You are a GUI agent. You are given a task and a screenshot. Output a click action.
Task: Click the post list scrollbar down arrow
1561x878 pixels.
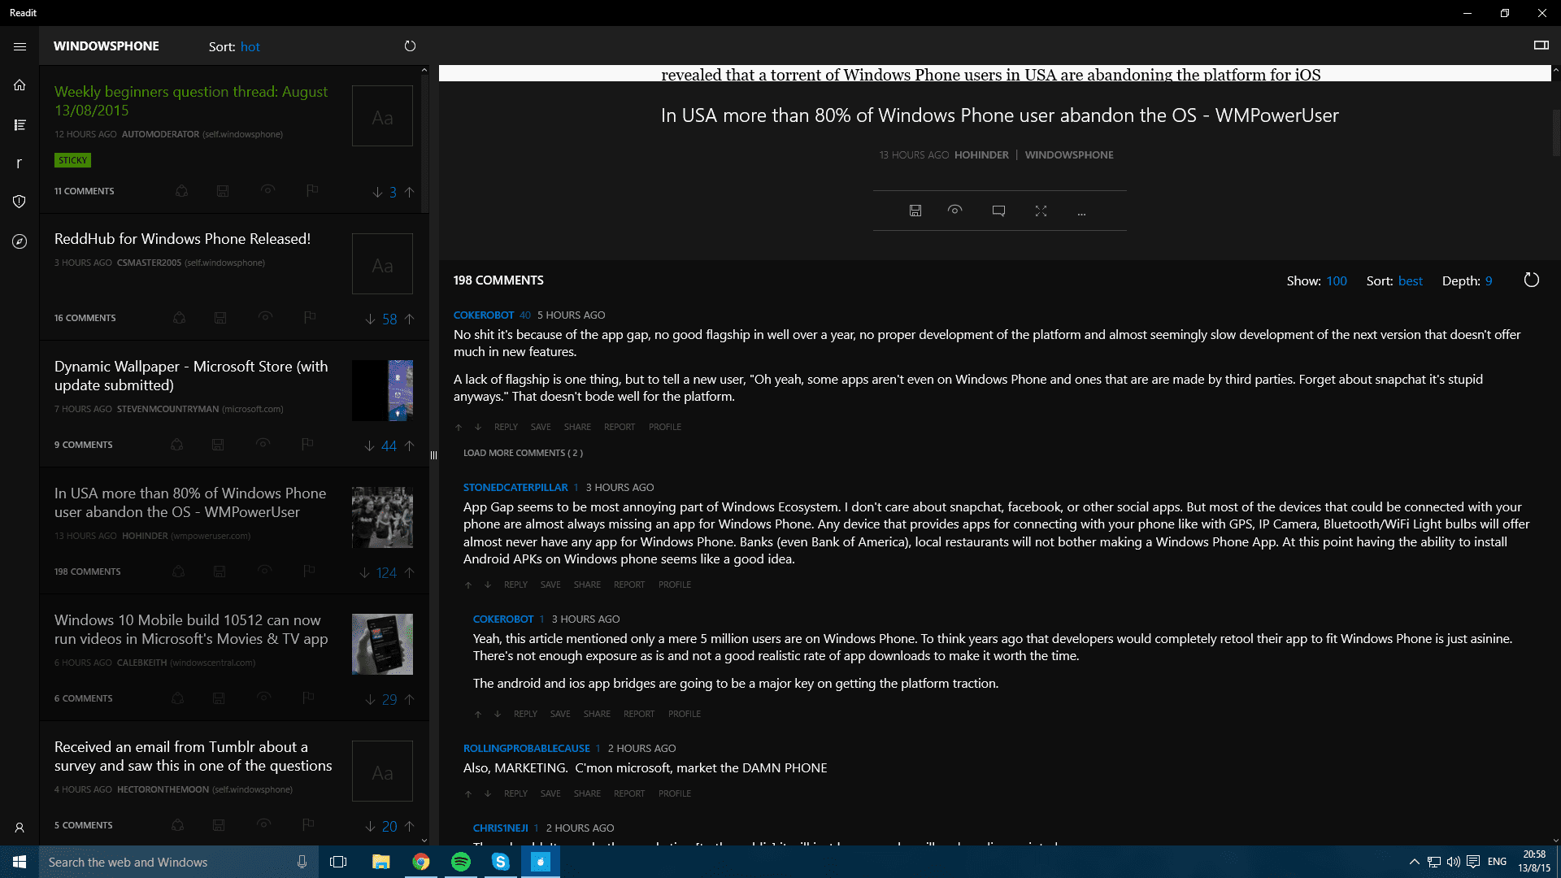pos(424,840)
